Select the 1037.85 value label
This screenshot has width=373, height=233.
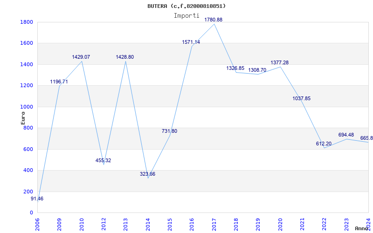point(301,98)
